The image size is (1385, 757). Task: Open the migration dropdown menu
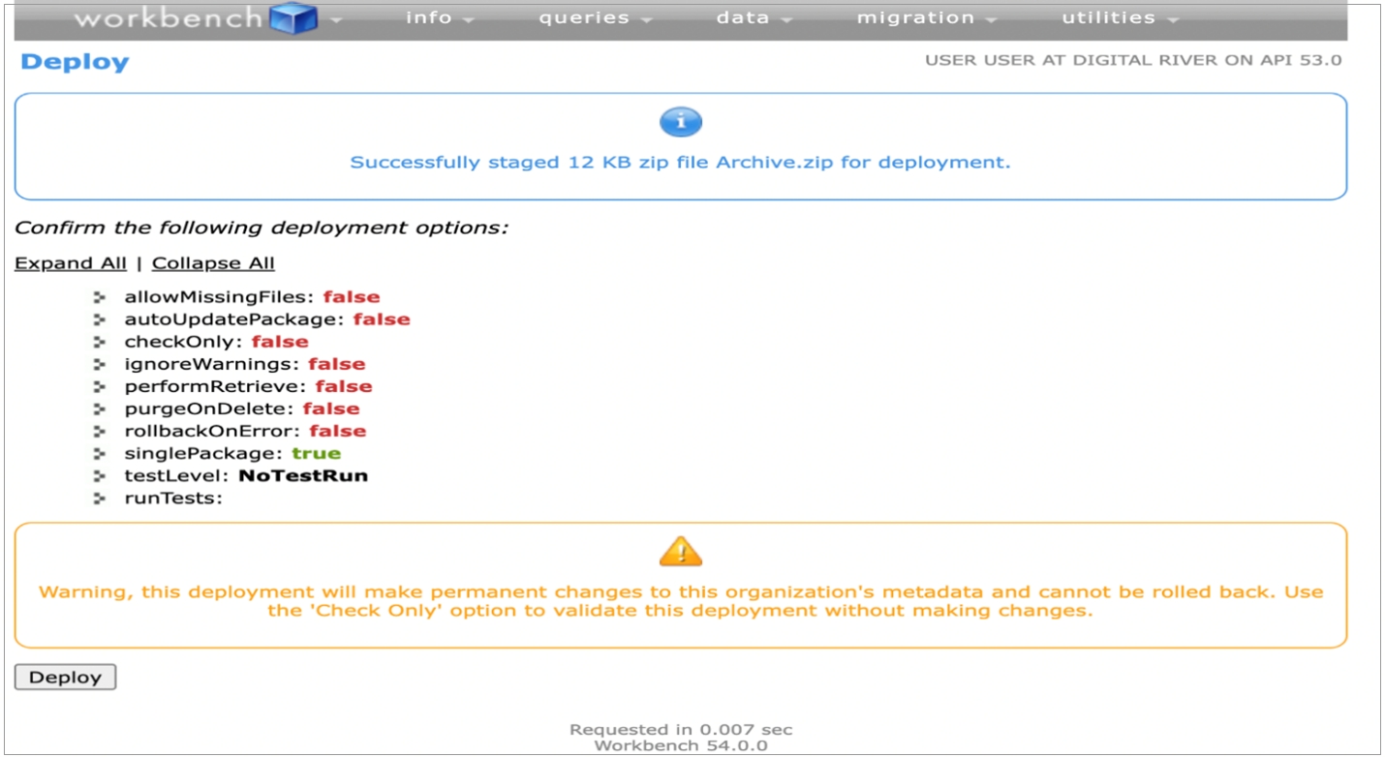(925, 17)
